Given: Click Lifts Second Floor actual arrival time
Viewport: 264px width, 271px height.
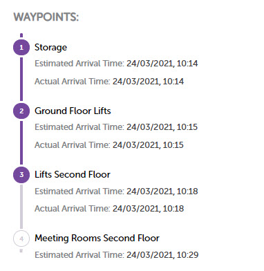Looking at the screenshot, I should [x=148, y=209].
